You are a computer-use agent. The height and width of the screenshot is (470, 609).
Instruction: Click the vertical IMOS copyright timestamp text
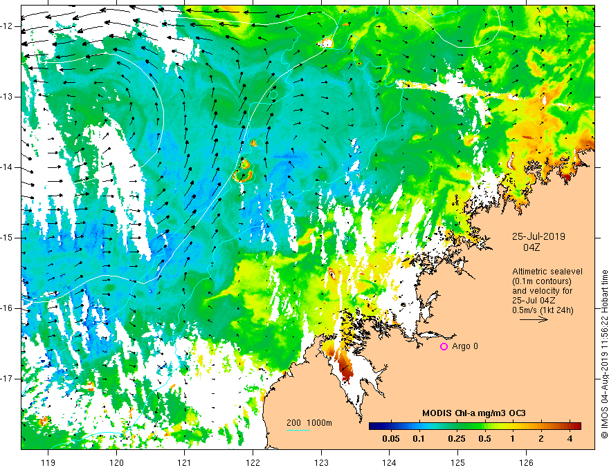click(604, 355)
